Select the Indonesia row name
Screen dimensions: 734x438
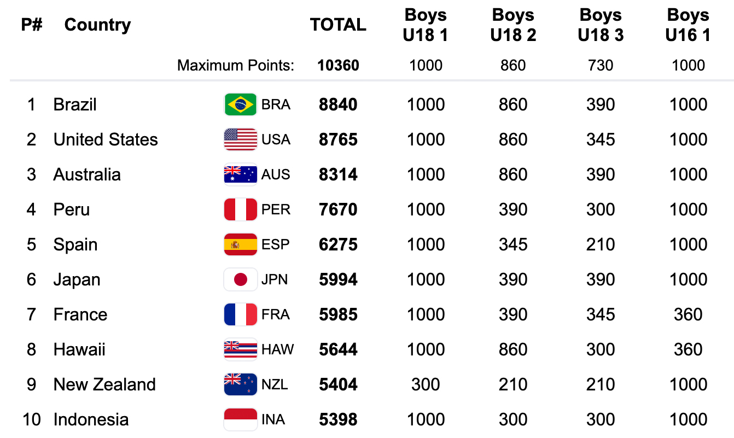coord(91,419)
